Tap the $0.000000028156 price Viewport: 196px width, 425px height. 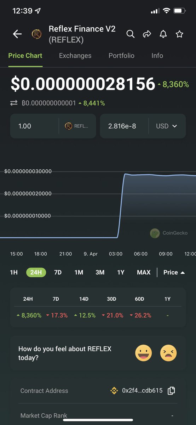point(83,84)
